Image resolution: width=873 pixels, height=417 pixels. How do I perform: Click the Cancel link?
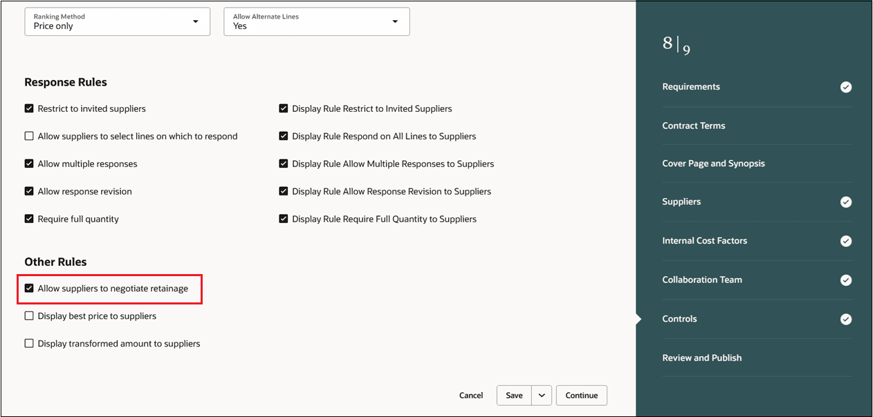[x=471, y=396]
